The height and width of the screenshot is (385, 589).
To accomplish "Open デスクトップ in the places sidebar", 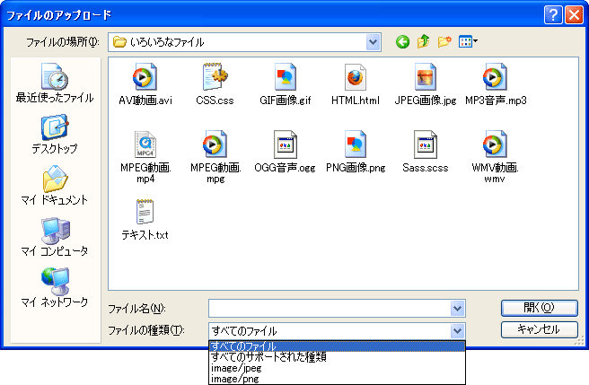I will tap(55, 135).
